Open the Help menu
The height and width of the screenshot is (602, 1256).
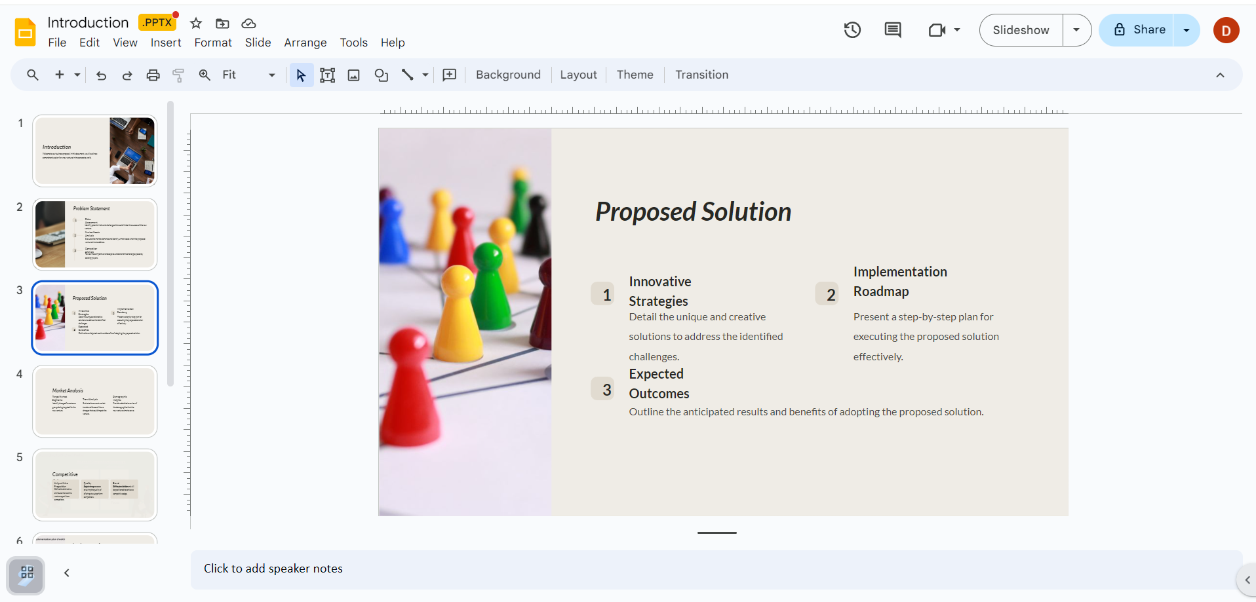pos(393,43)
